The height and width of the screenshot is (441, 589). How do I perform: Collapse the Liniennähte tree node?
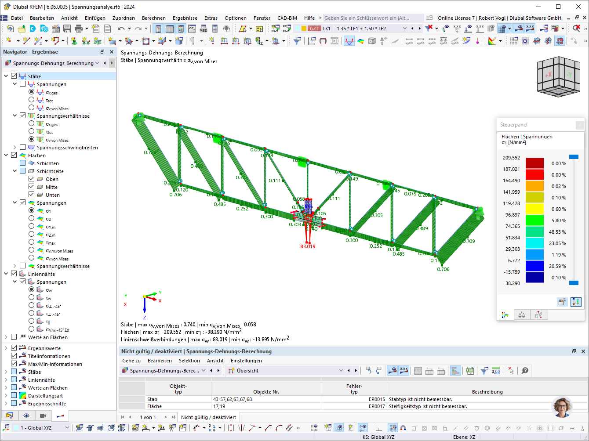[x=6, y=274]
